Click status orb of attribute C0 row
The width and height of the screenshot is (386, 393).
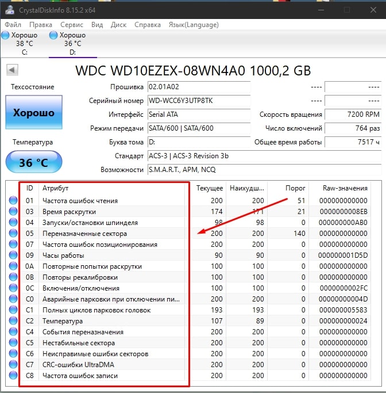(13, 299)
